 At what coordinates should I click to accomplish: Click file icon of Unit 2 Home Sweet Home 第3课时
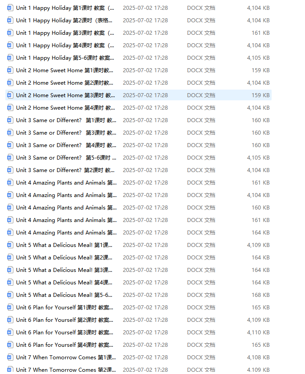pos(10,95)
